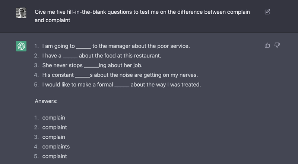Click the edit message pencil icon
Image resolution: width=298 pixels, height=164 pixels.
(x=267, y=12)
